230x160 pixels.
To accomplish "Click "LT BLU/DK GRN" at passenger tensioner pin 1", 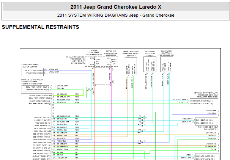I will [180, 100].
